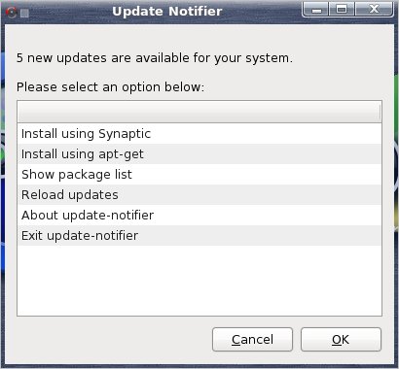Click the small gray square titlebar button

coord(24,14)
